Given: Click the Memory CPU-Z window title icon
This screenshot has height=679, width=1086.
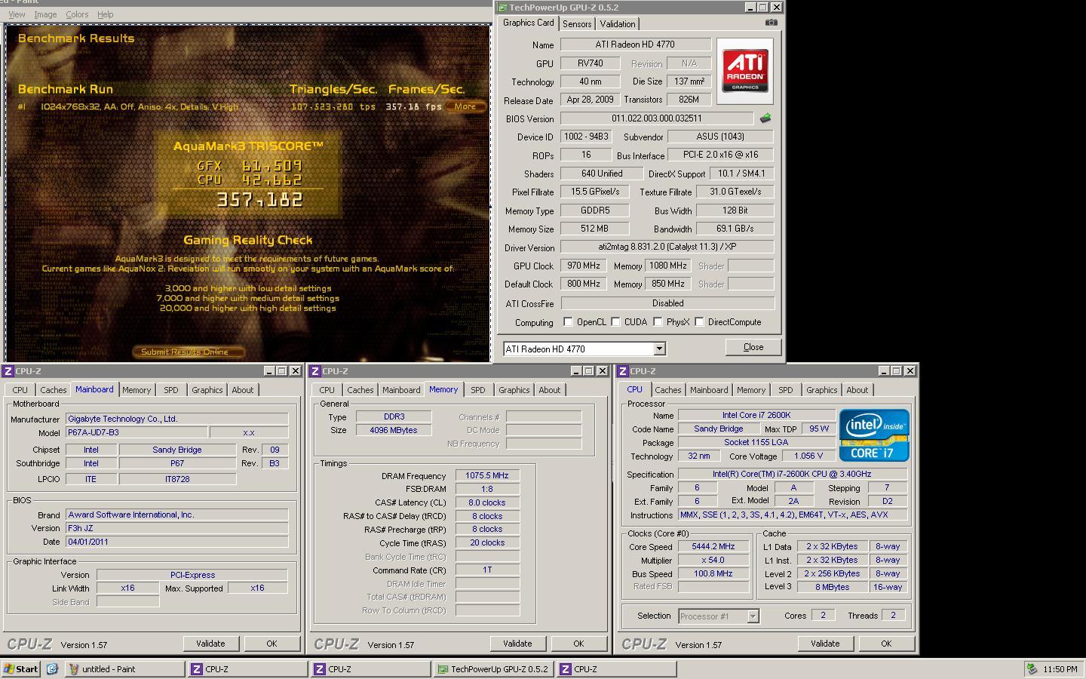Looking at the screenshot, I should pyautogui.click(x=315, y=371).
